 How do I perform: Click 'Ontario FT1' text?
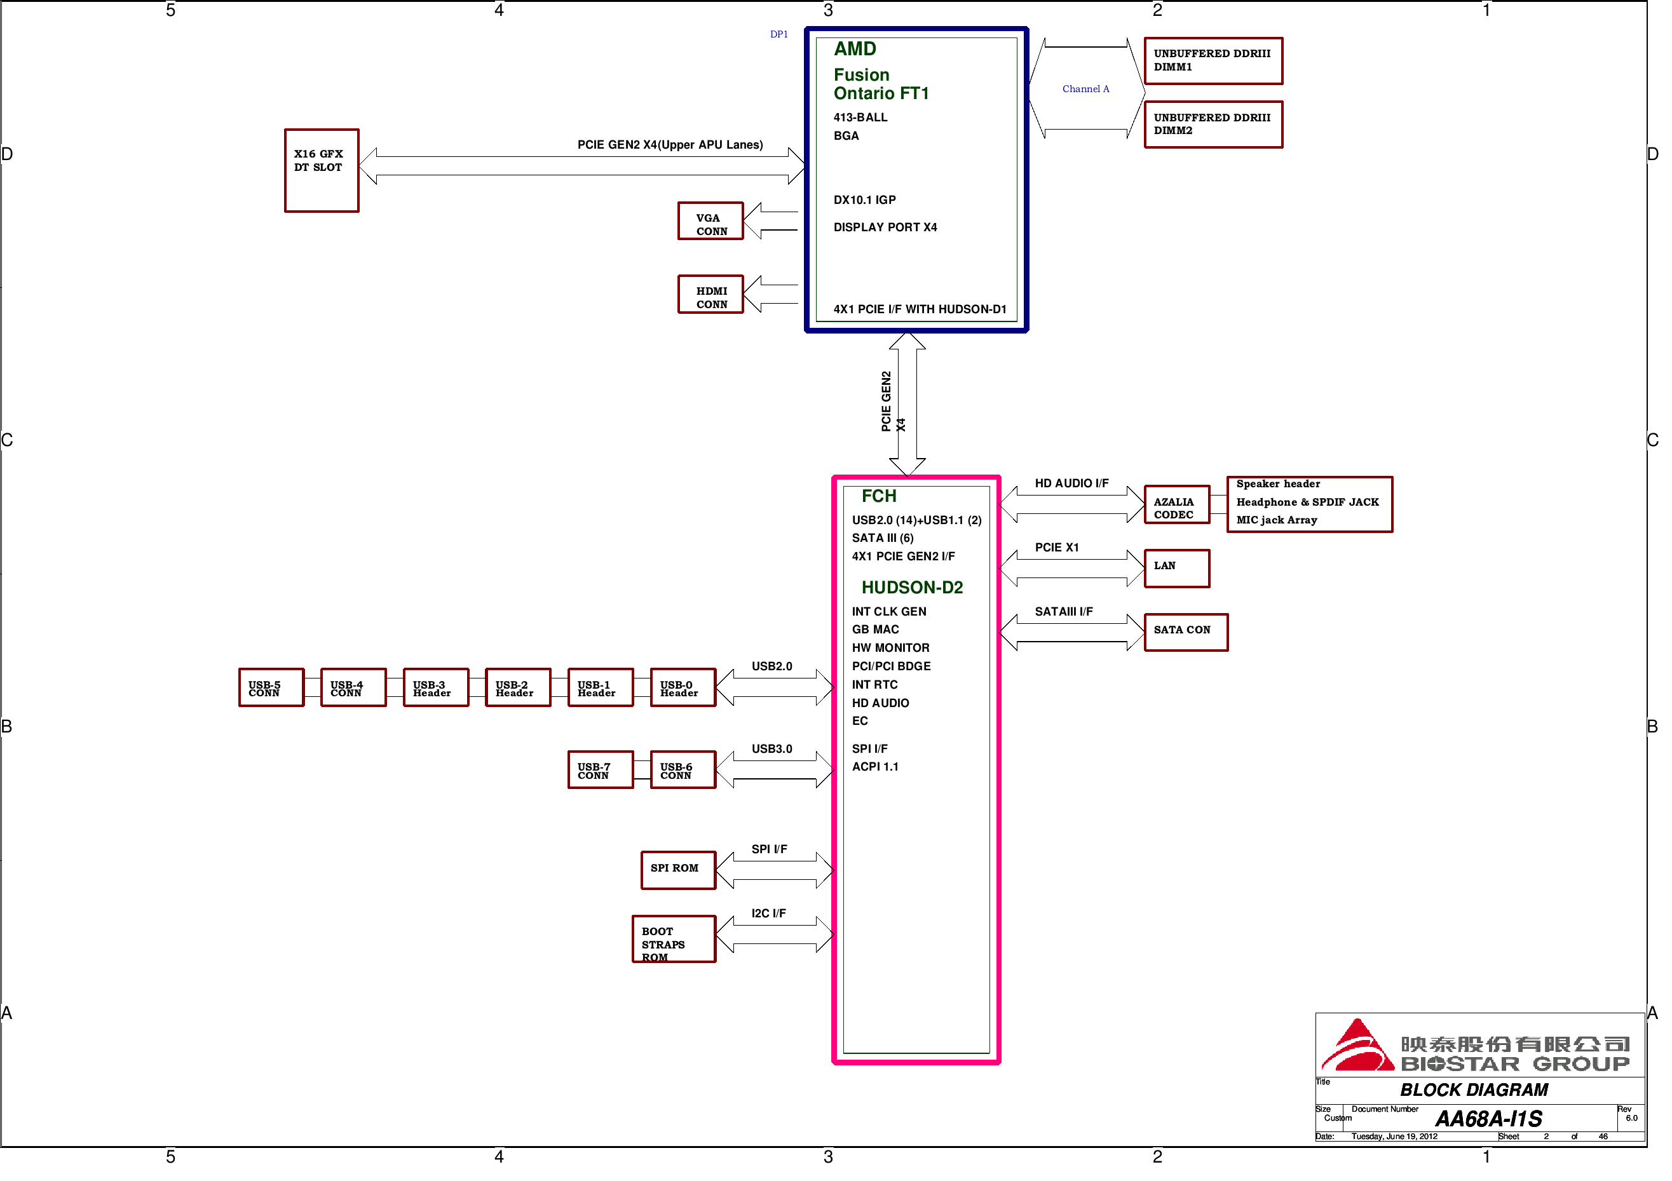(881, 93)
